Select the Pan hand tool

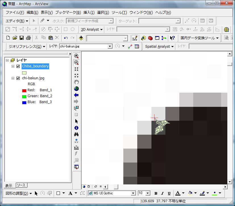click(x=76, y=82)
